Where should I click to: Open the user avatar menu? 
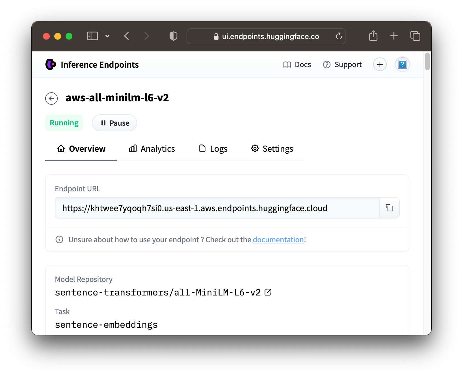pos(402,65)
